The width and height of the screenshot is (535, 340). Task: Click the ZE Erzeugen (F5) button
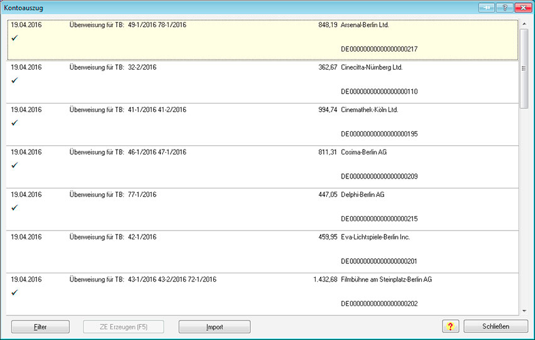(124, 327)
